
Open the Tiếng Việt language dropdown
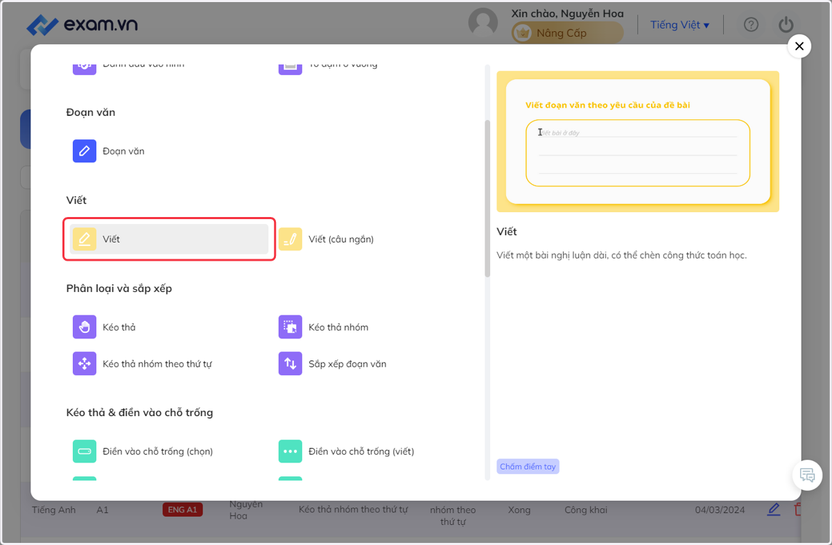[x=679, y=25]
